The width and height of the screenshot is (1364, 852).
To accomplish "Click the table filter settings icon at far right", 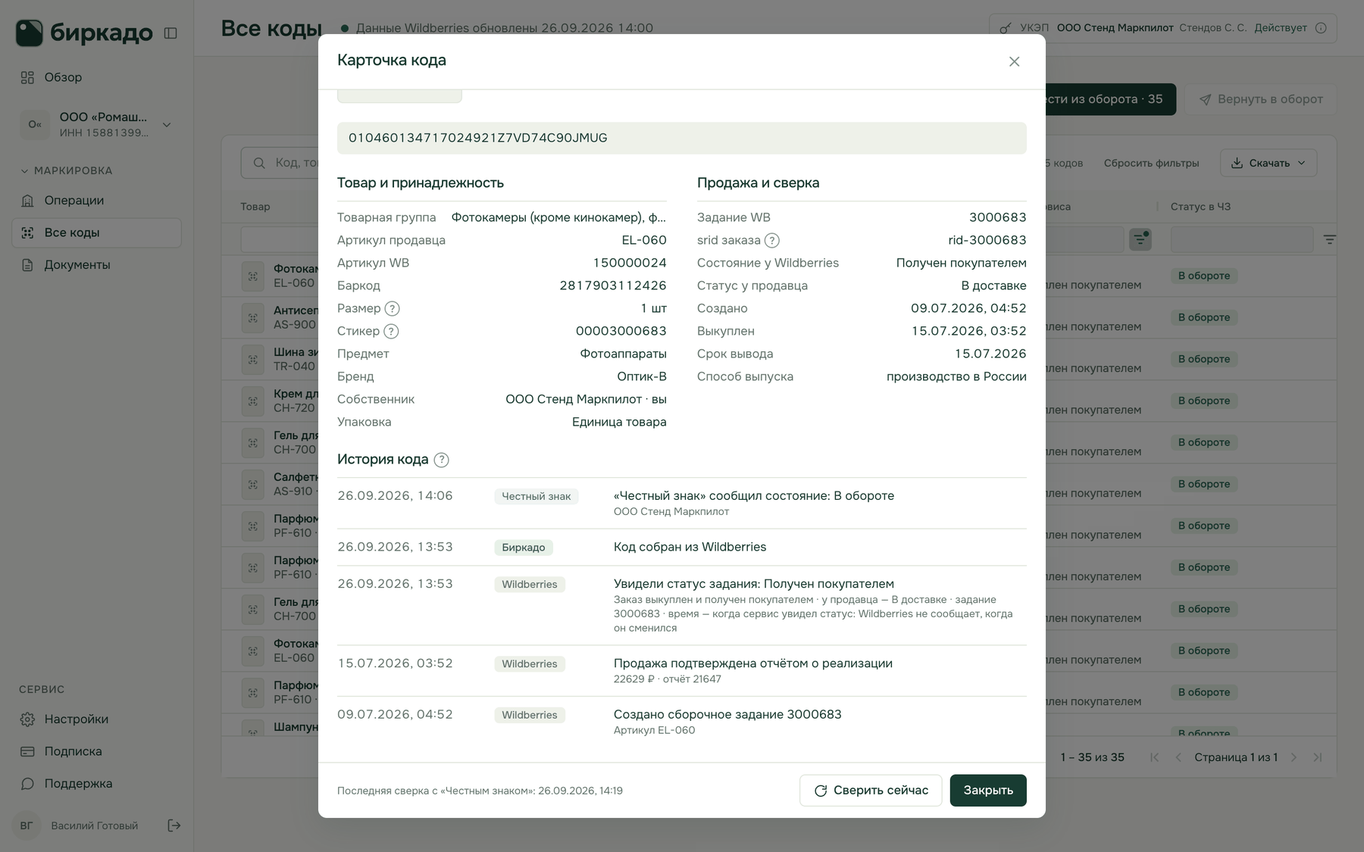I will [1329, 239].
